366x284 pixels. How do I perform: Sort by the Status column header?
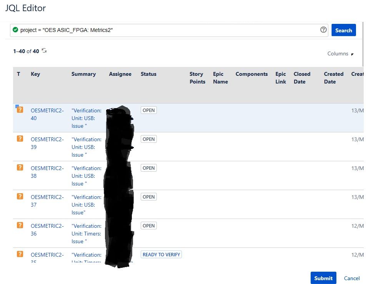[148, 74]
